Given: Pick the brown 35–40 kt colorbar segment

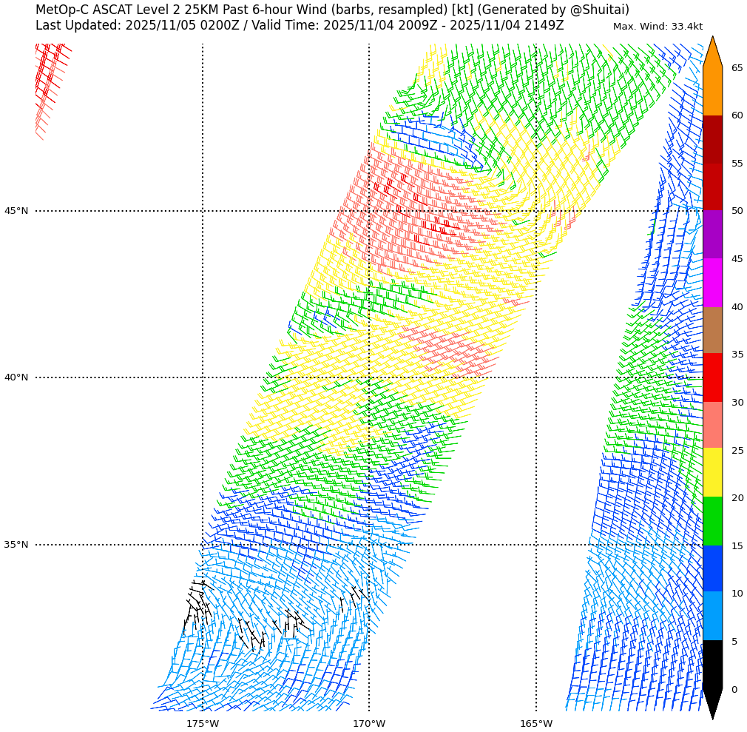Looking at the screenshot, I should (x=712, y=330).
